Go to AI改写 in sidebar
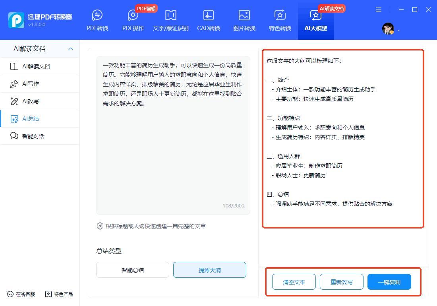Image resolution: width=437 pixels, height=306 pixels. (31, 101)
